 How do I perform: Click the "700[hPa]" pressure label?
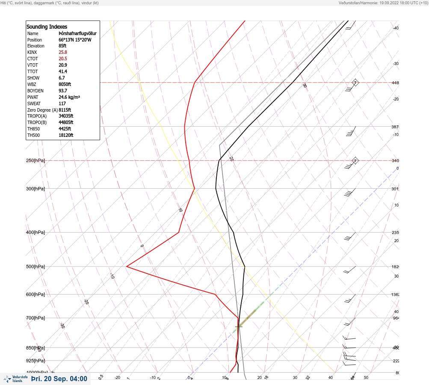pos(36,318)
